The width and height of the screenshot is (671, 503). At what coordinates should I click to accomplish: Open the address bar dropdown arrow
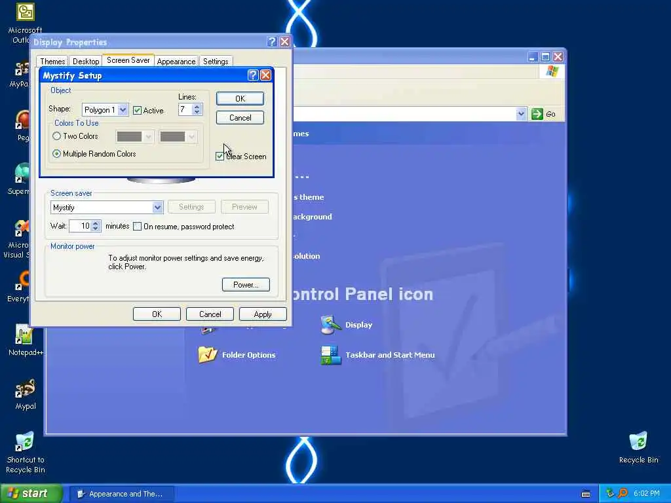coord(521,114)
